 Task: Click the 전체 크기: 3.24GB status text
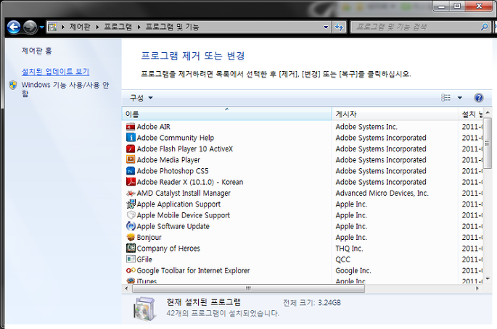312,303
